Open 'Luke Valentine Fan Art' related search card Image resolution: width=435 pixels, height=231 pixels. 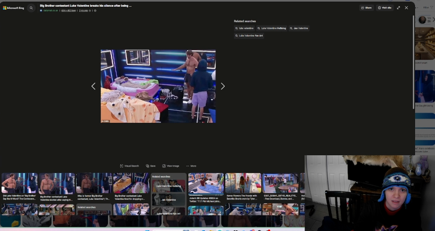tap(169, 212)
